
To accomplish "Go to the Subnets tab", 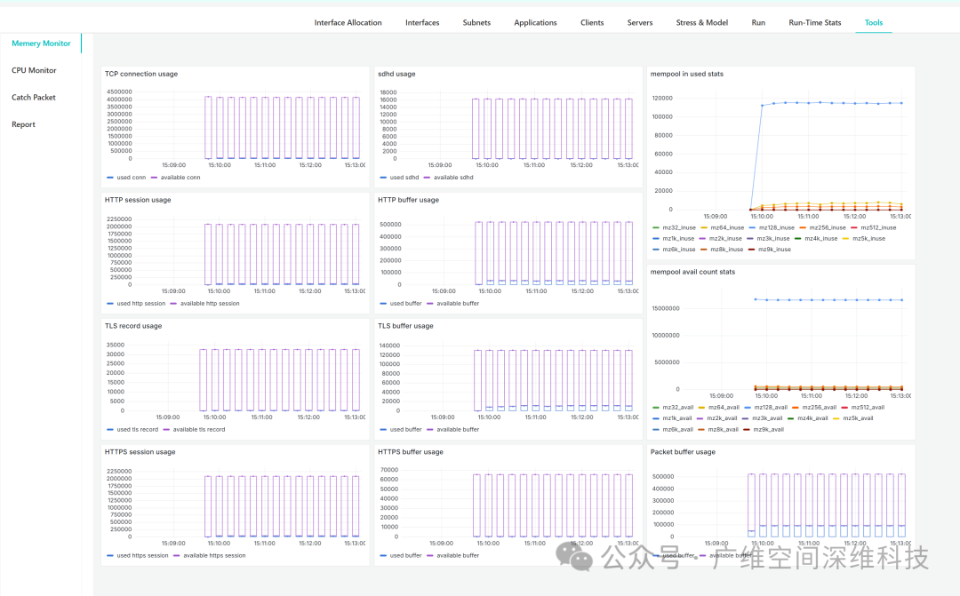I will point(476,22).
